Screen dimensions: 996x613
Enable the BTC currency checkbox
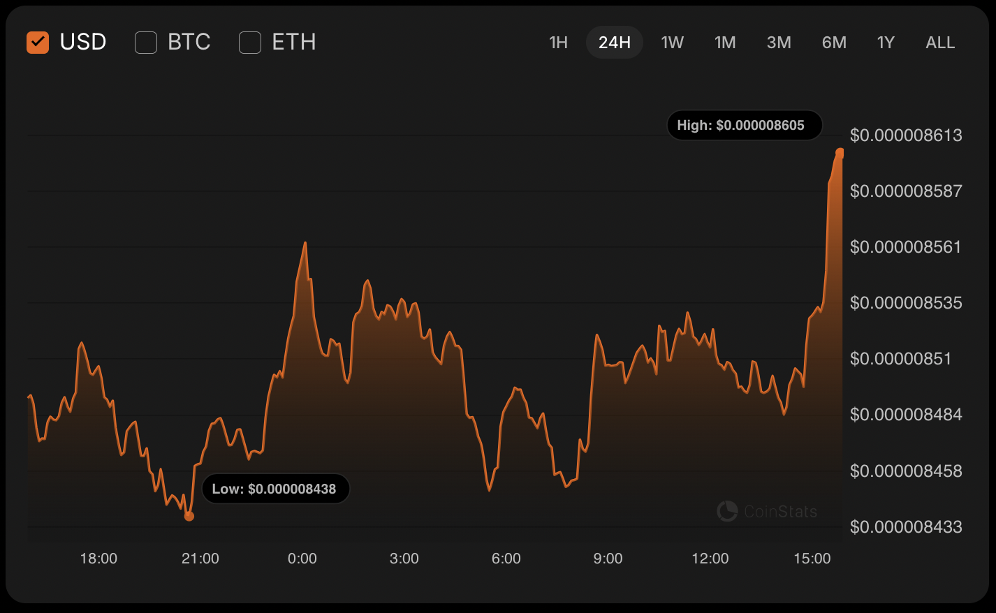(146, 43)
